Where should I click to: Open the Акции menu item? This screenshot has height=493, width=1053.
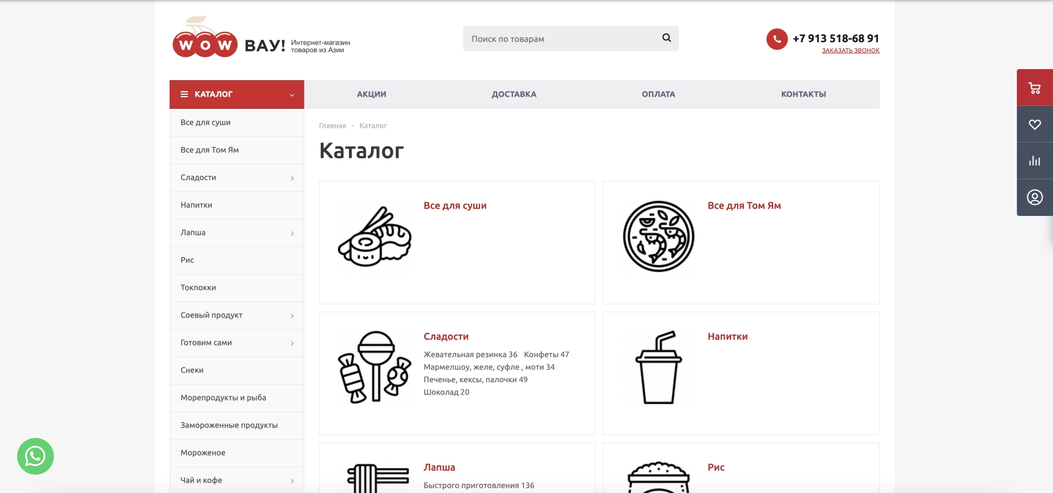(x=372, y=94)
